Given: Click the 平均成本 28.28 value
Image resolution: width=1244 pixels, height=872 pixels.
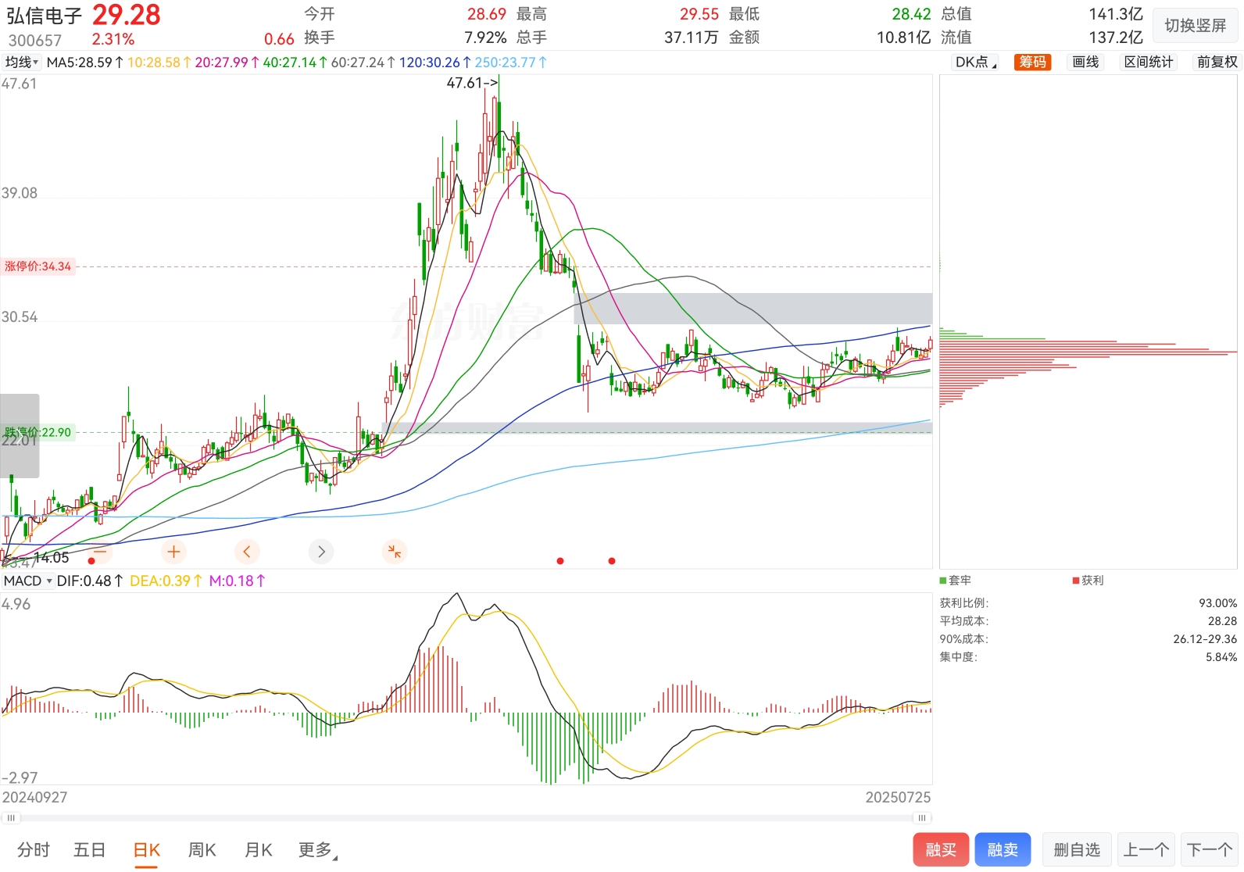Looking at the screenshot, I should 1222,621.
